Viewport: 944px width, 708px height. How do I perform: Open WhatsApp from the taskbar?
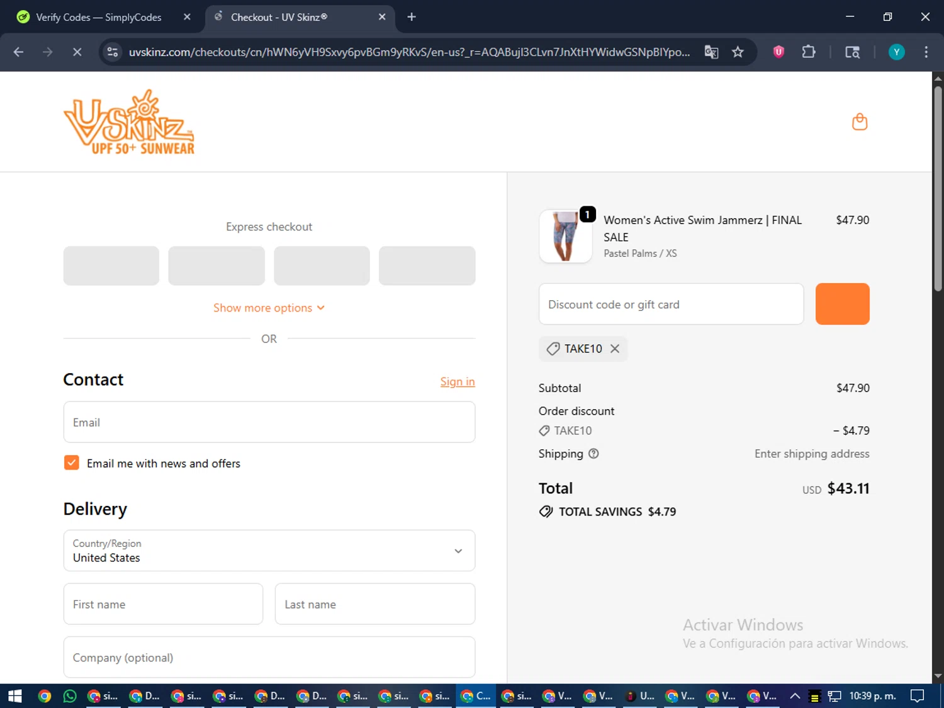70,696
